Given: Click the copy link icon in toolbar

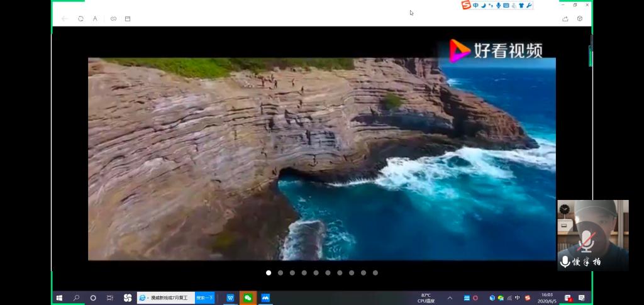Looking at the screenshot, I should (113, 19).
